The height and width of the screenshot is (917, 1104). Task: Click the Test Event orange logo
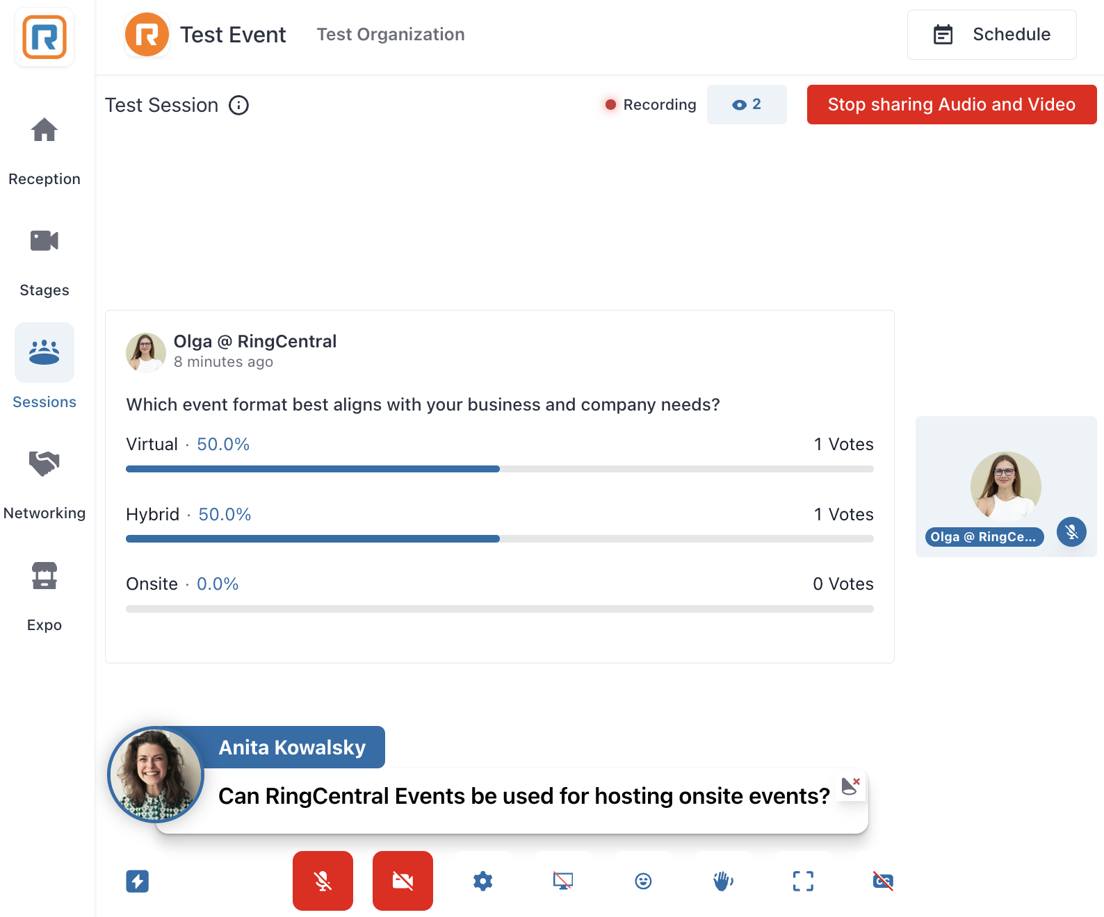[x=147, y=34]
